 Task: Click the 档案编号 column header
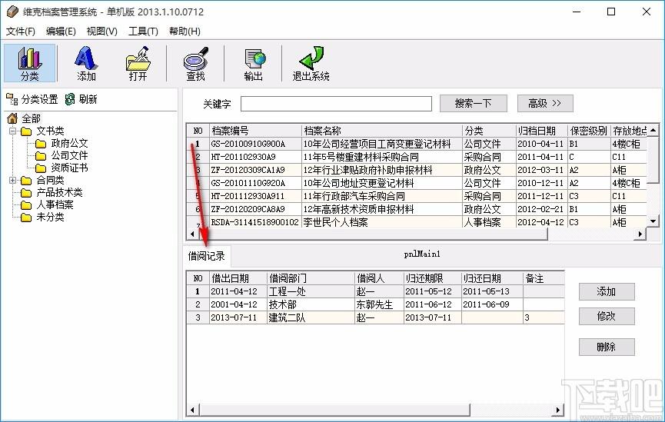[x=255, y=131]
